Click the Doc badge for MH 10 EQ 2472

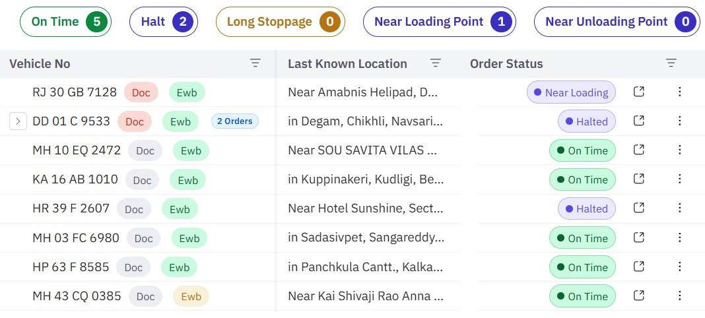[145, 150]
